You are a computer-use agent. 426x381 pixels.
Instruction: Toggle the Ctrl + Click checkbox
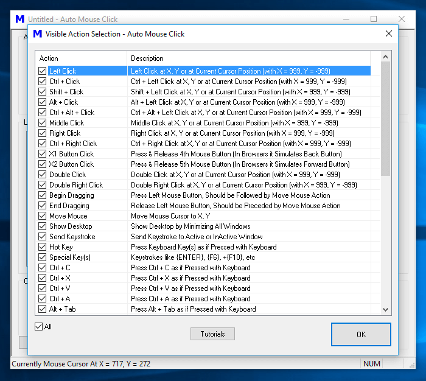42,82
